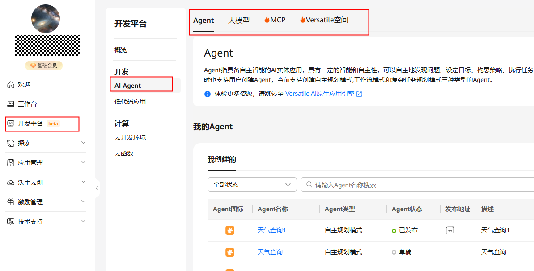Open the Versatile空间 tab
This screenshot has height=271, width=534.
(323, 20)
